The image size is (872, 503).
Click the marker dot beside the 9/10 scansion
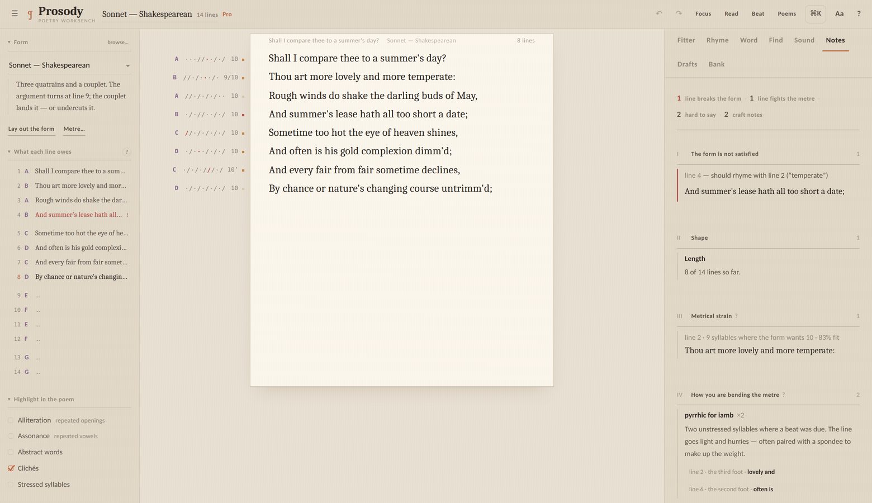click(243, 78)
